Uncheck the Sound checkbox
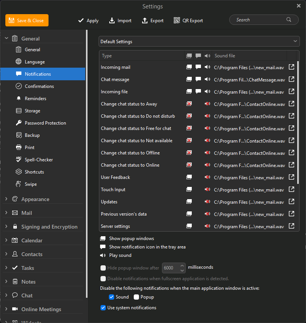This screenshot has width=306, height=323. [112, 297]
